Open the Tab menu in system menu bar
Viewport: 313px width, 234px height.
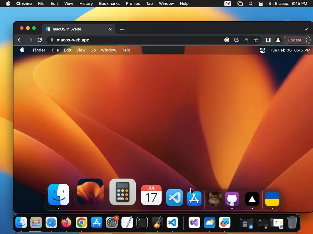pyautogui.click(x=149, y=4)
